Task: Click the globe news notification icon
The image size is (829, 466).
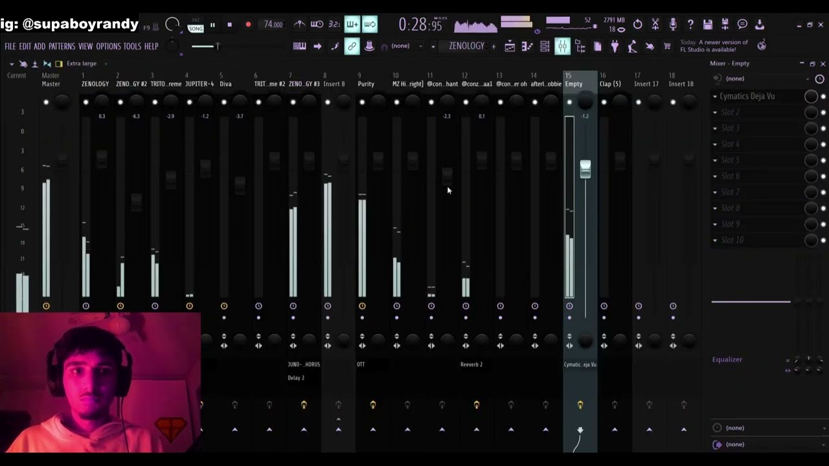Action: coord(762,45)
